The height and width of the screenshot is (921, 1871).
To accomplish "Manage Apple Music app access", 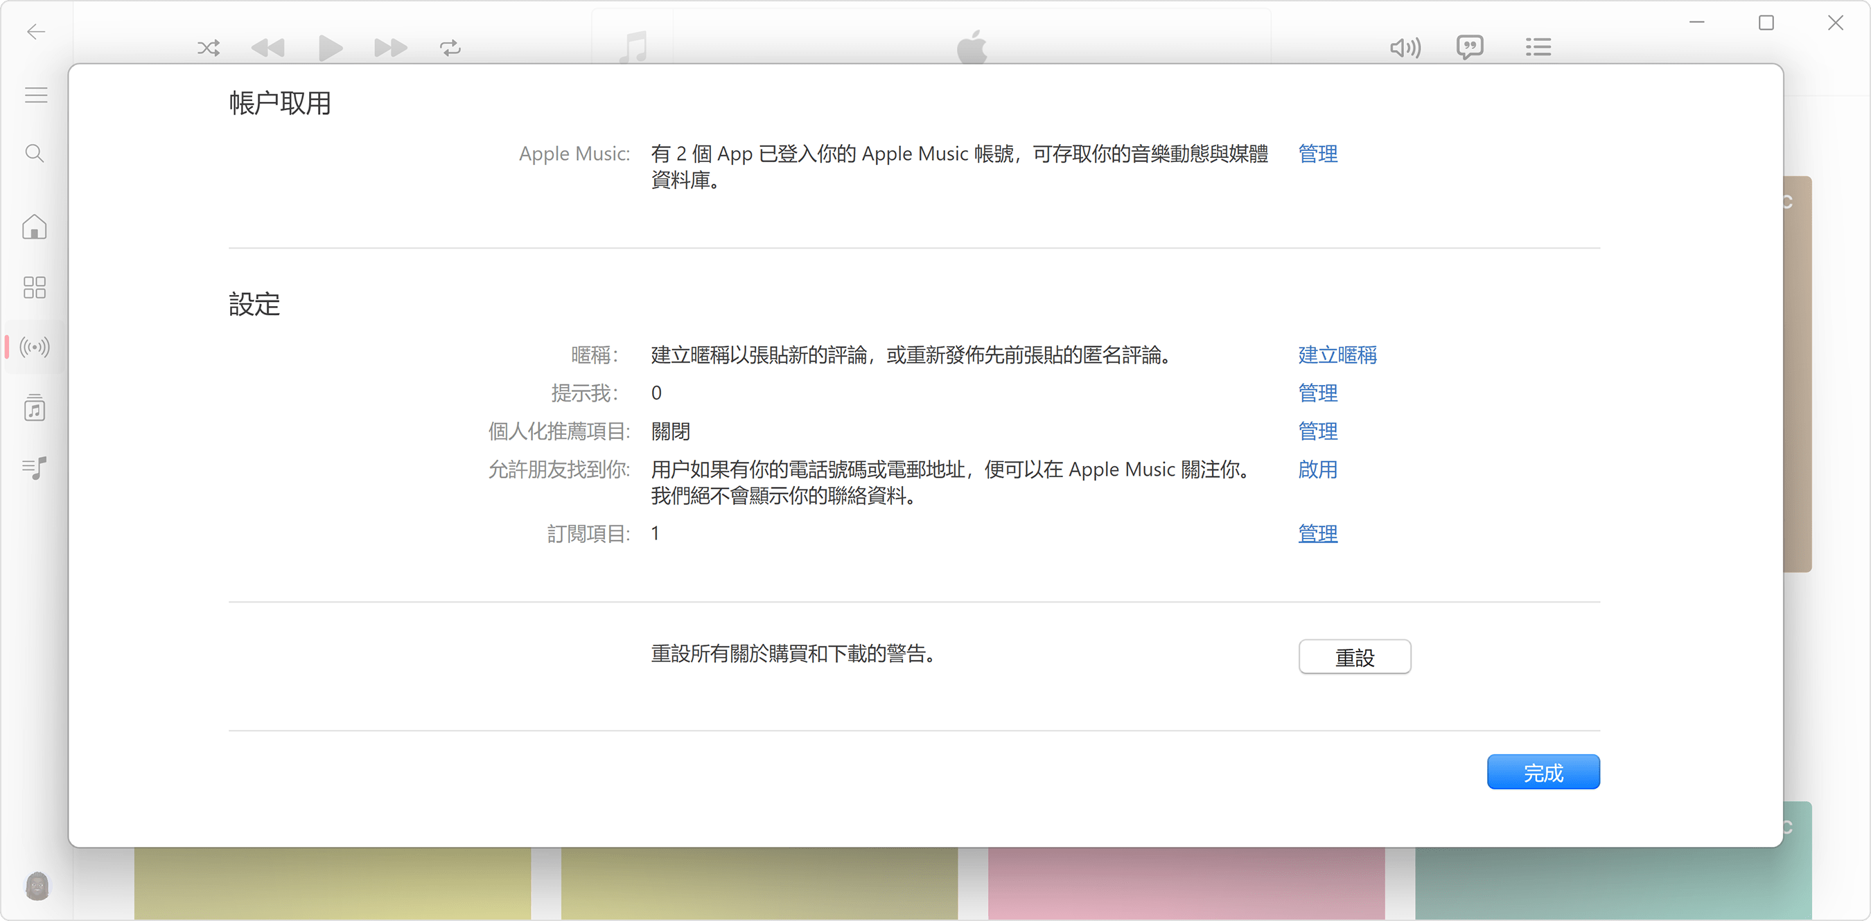I will (1317, 154).
